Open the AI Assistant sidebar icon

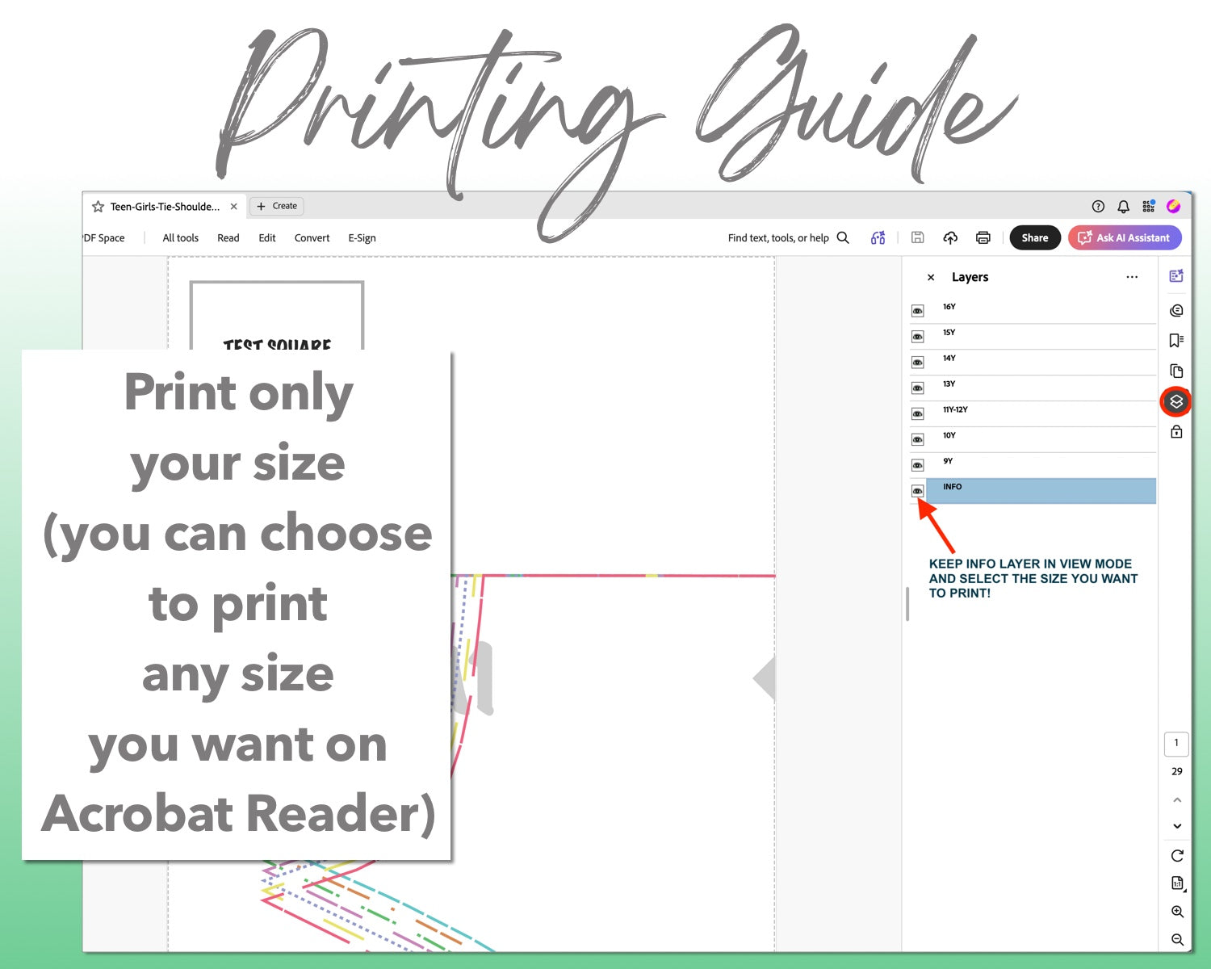coord(1176,276)
